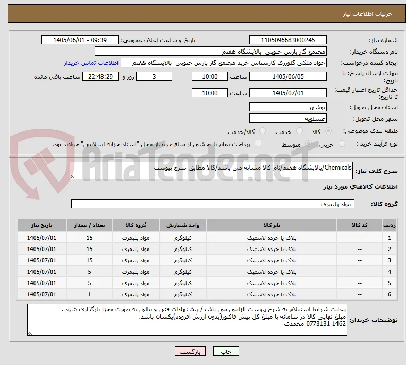Click the بوشهر delivery province field
The image size is (406, 365).
point(287,107)
